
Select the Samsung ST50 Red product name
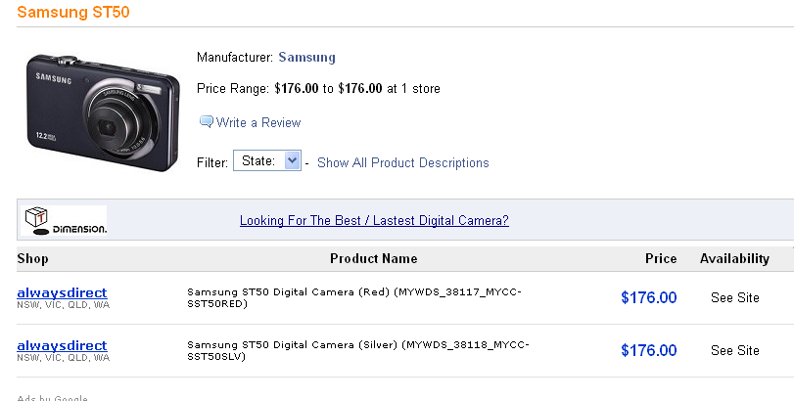point(354,297)
